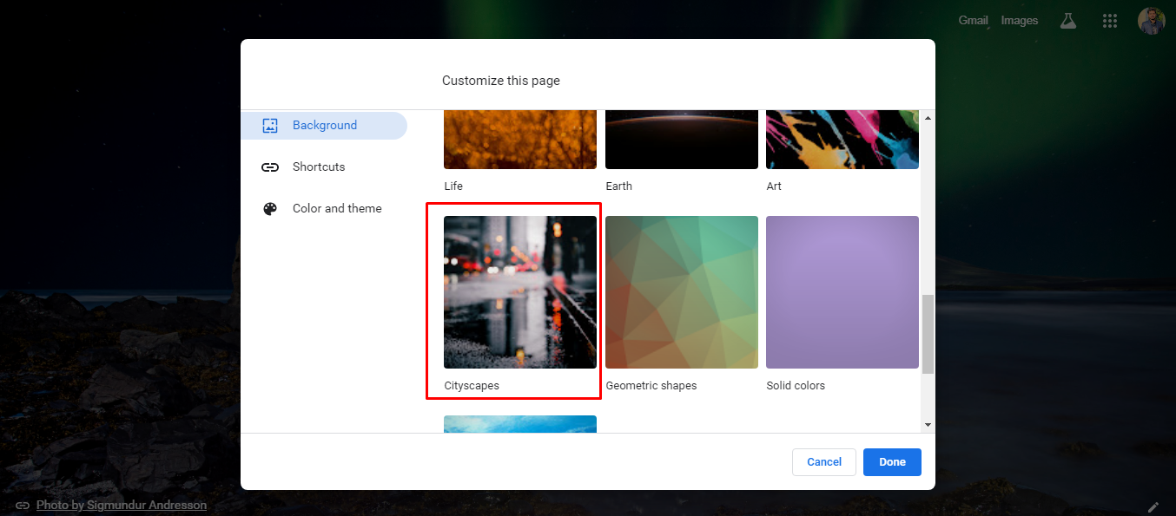Click the scrollbar up arrow in the dialog
The height and width of the screenshot is (516, 1176).
pos(928,117)
